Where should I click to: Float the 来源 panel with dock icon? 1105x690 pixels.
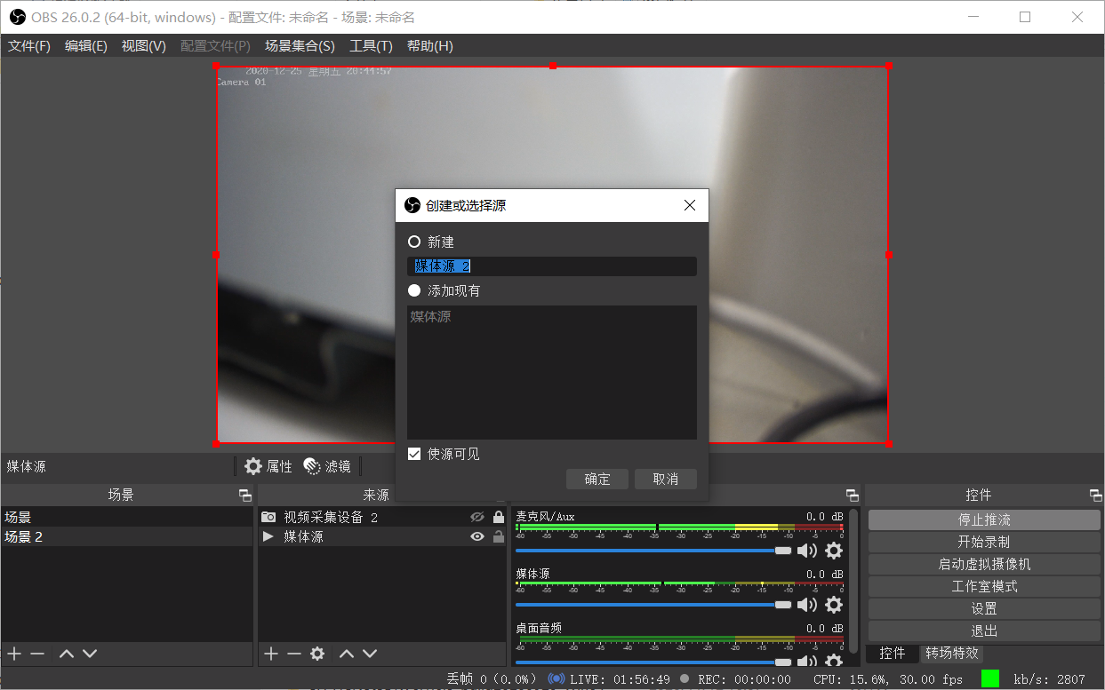click(x=500, y=496)
